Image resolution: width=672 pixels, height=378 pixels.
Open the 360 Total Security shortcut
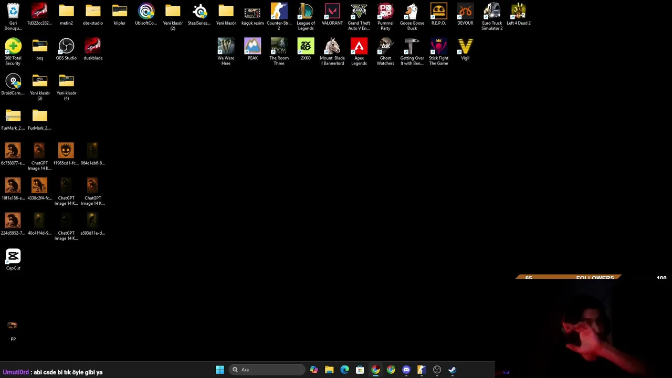click(x=13, y=52)
